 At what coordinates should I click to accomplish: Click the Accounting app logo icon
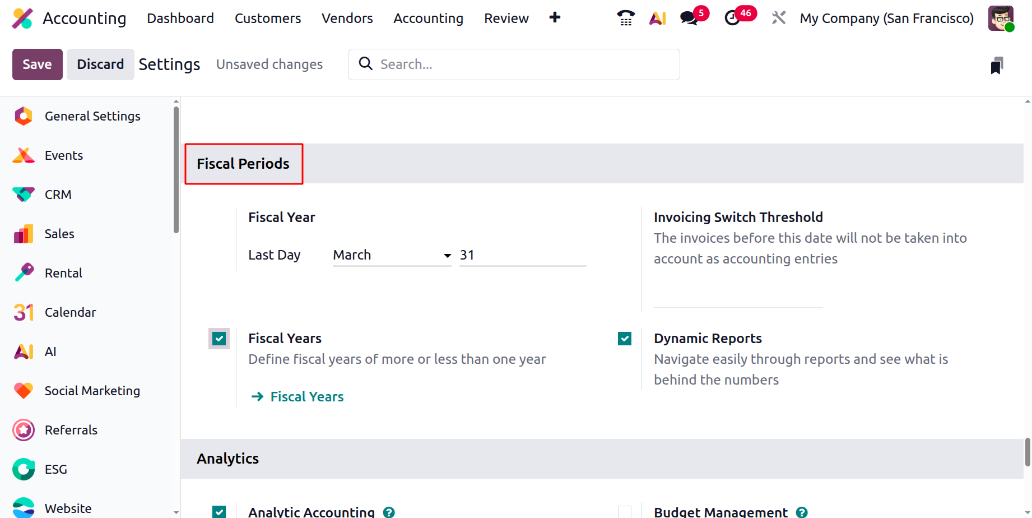(x=22, y=18)
